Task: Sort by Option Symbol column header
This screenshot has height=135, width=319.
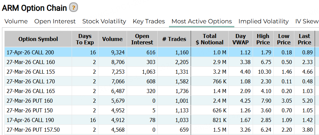Action: tap(38, 39)
